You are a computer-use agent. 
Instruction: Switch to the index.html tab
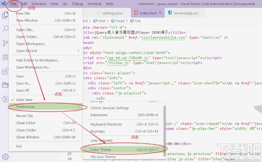(x=148, y=13)
